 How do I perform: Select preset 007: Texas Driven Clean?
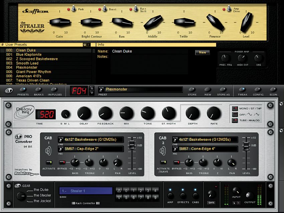(46, 80)
